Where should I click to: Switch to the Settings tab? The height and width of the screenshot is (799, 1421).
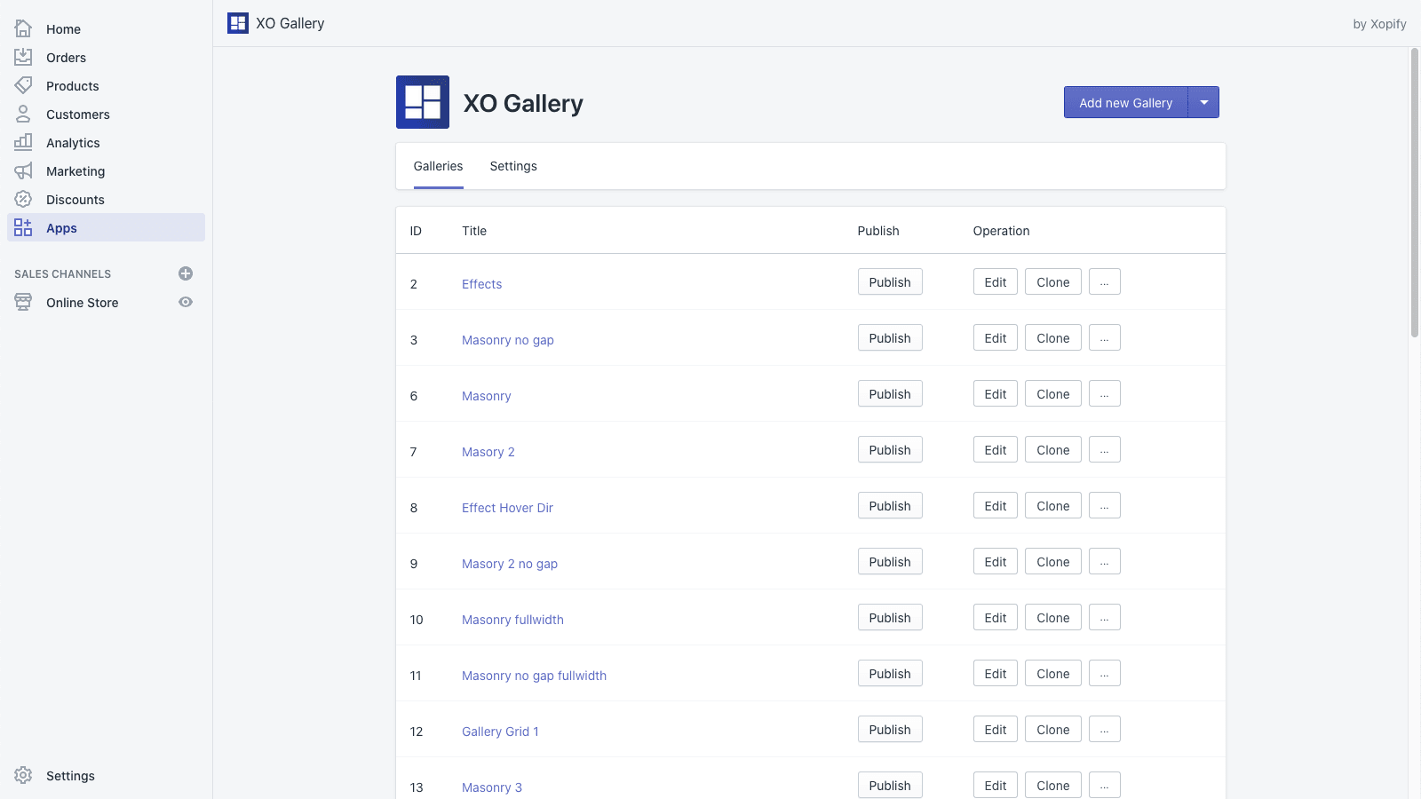pos(512,166)
